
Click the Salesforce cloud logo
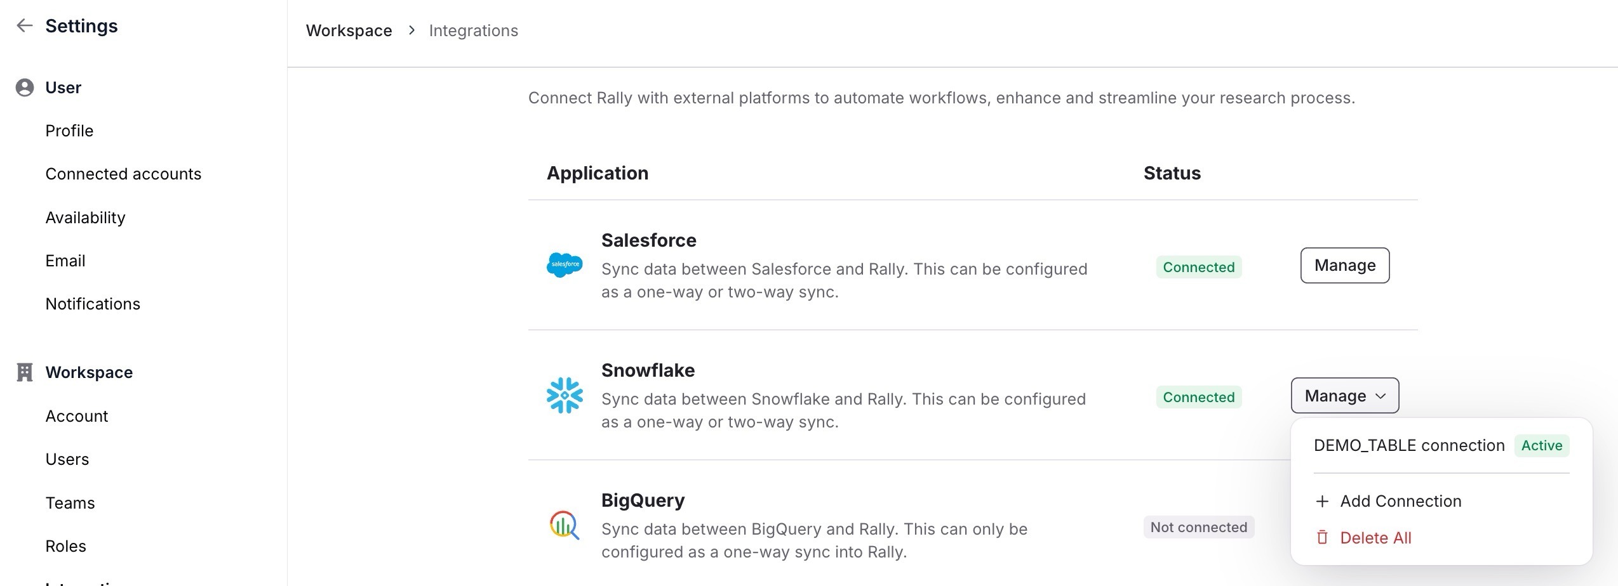click(564, 264)
